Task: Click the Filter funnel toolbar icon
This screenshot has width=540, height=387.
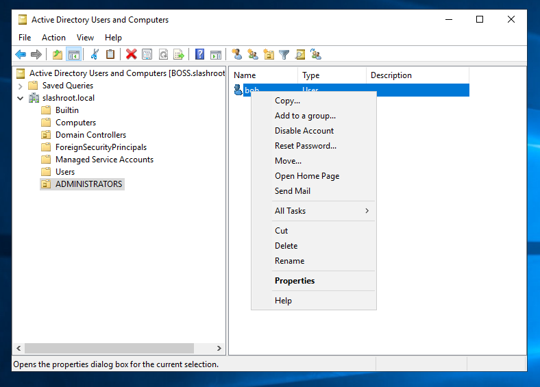Action: 284,55
